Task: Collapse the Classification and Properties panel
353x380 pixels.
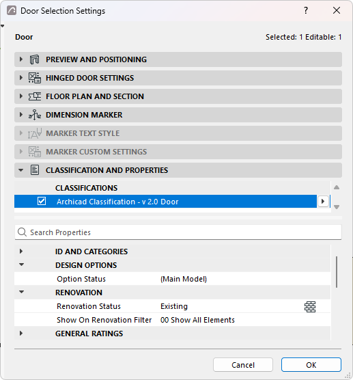Action: click(x=21, y=170)
